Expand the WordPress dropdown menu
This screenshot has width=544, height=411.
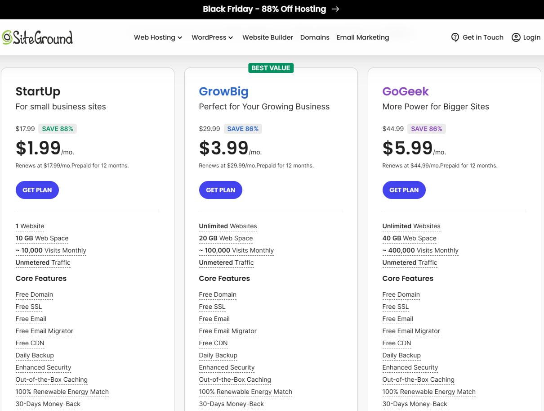tap(212, 37)
